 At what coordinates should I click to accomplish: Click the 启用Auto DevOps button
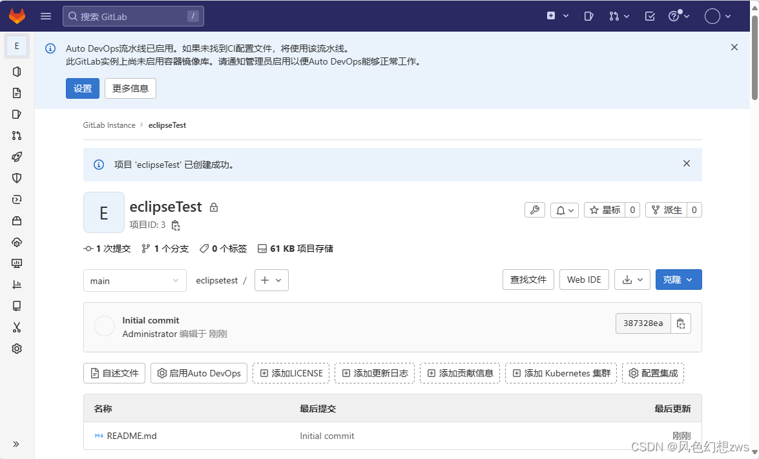[x=198, y=373]
